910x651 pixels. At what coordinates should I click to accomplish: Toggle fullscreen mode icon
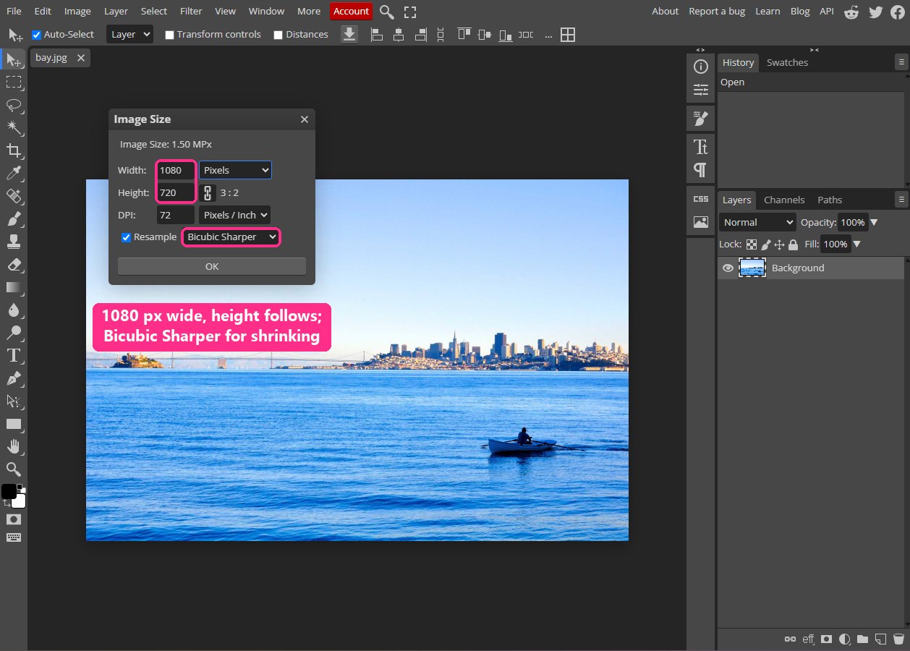coord(410,12)
